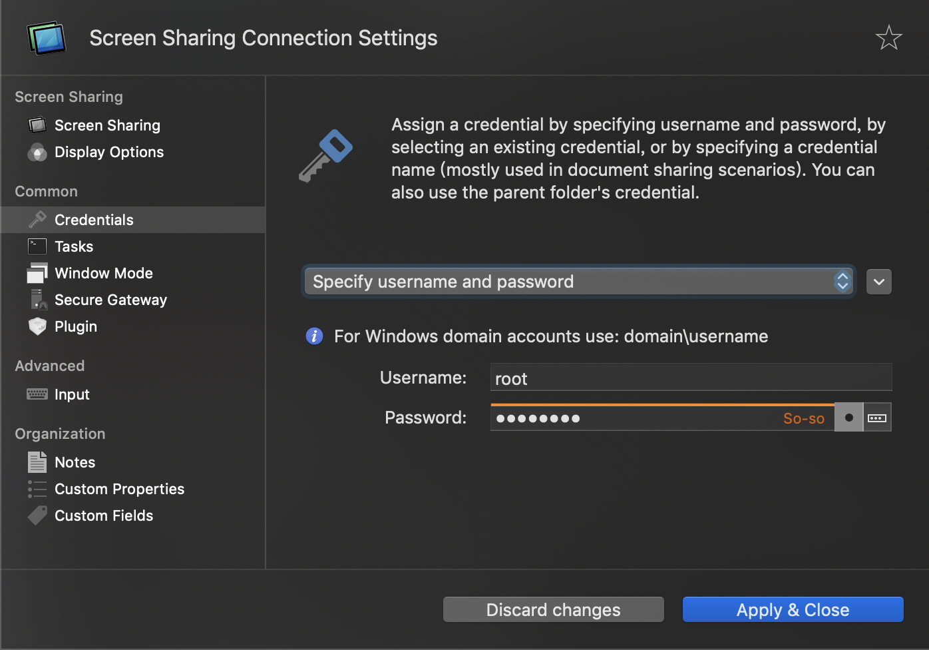Select the Screen Sharing page icon
Image resolution: width=929 pixels, height=650 pixels.
pyautogui.click(x=37, y=125)
